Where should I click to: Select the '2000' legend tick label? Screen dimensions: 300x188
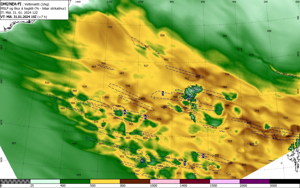click(x=243, y=186)
